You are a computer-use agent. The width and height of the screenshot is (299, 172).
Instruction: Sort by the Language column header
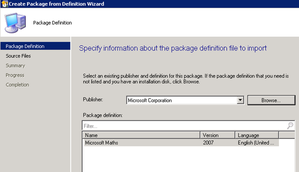coord(257,135)
